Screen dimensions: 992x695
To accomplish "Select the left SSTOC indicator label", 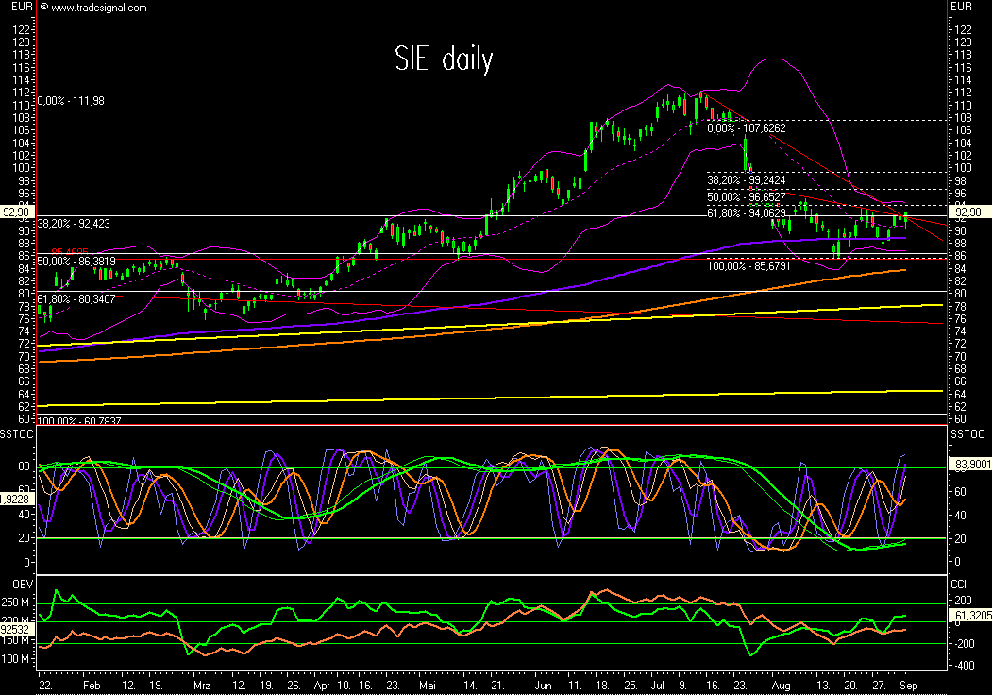I will (15, 433).
